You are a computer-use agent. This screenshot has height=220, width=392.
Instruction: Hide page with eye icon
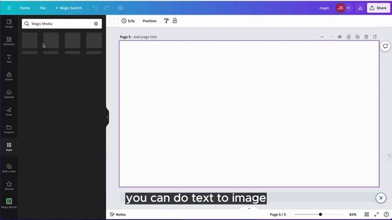339,37
